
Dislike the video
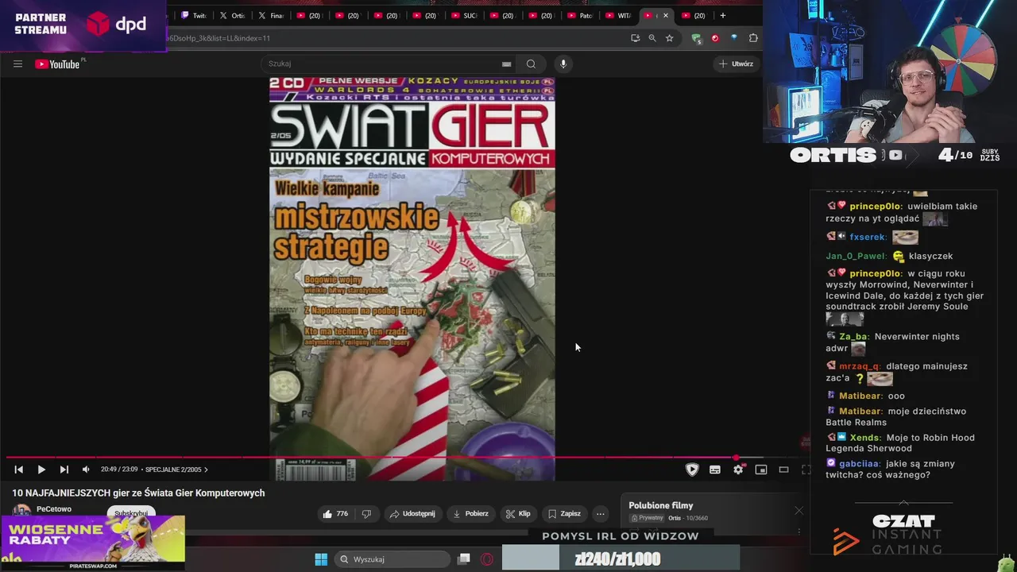pos(366,514)
